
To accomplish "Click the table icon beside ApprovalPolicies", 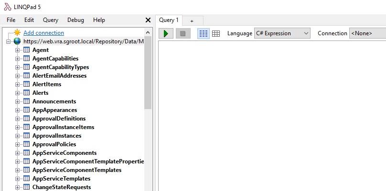I will (x=26, y=144).
